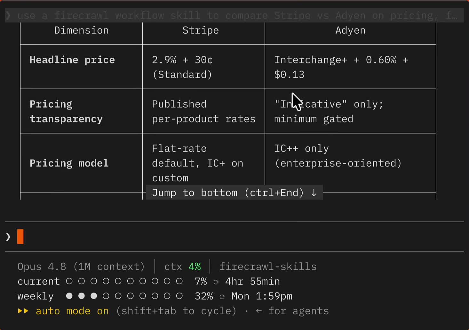Click the prompt chevron before the cursor
The width and height of the screenshot is (469, 330).
(x=8, y=237)
